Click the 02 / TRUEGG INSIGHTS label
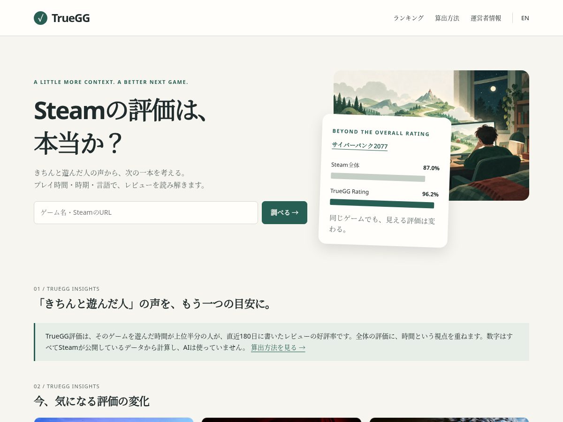 pyautogui.click(x=67, y=386)
